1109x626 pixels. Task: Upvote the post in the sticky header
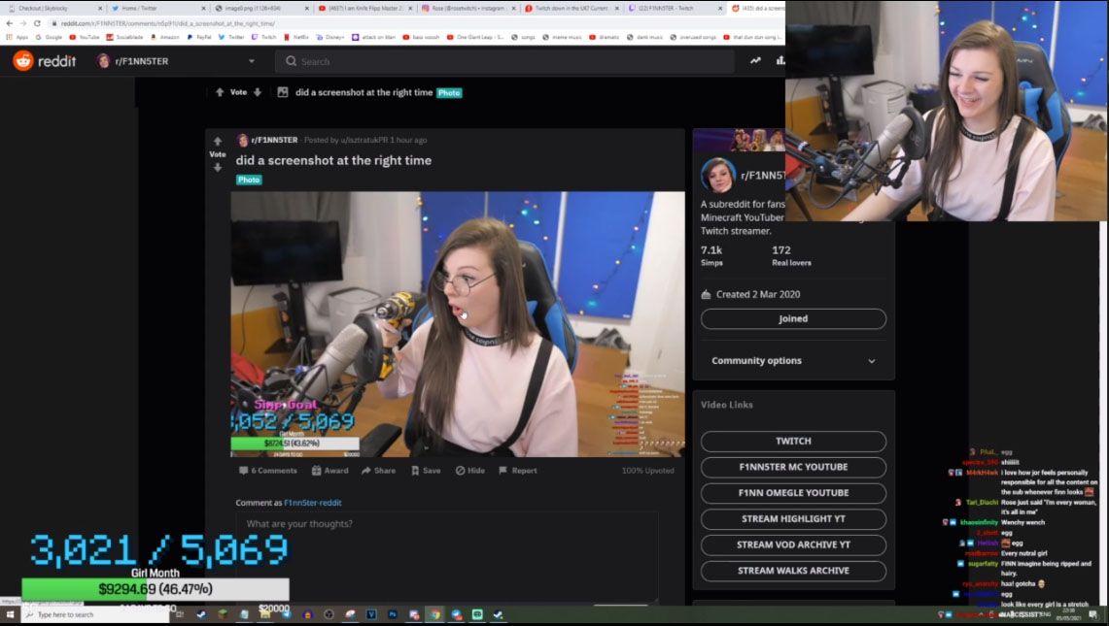point(220,92)
